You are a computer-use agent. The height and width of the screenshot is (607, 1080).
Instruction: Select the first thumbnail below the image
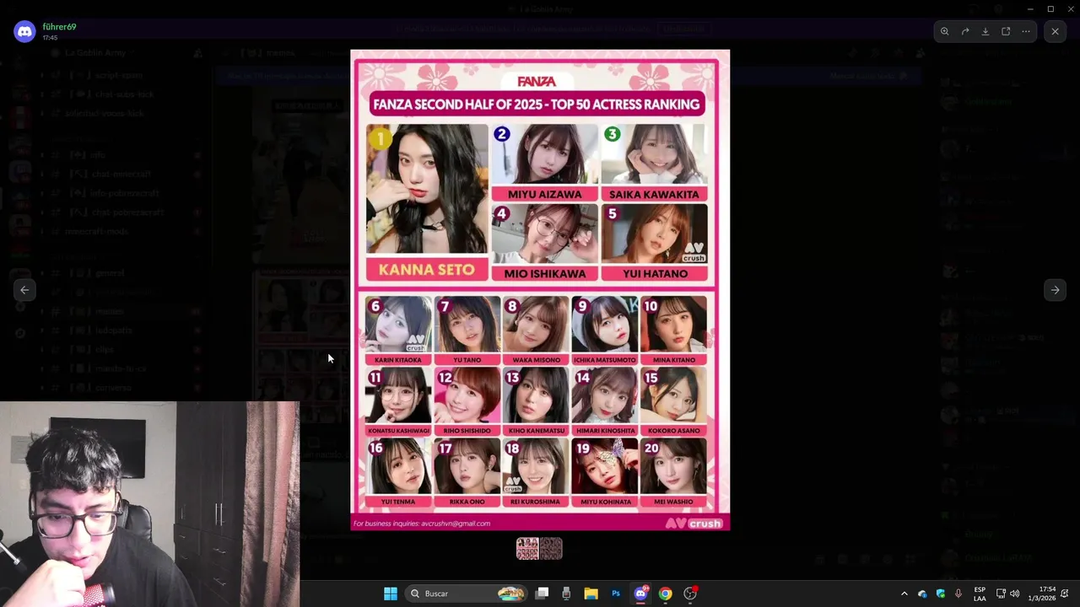[527, 549]
